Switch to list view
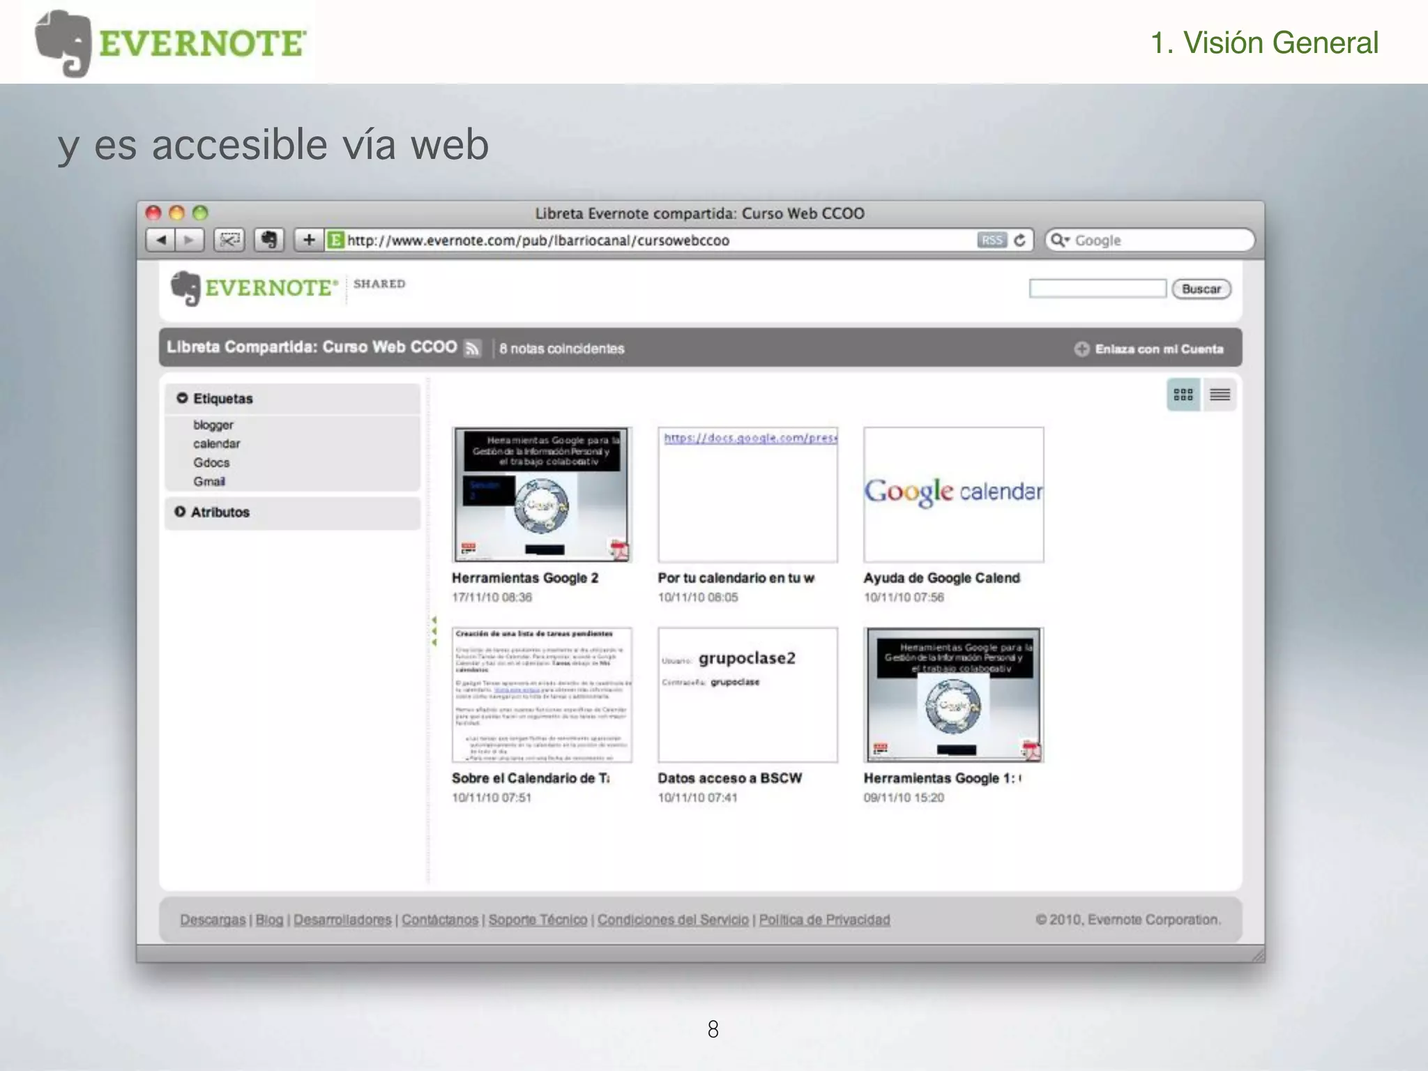The height and width of the screenshot is (1071, 1428). click(1220, 395)
